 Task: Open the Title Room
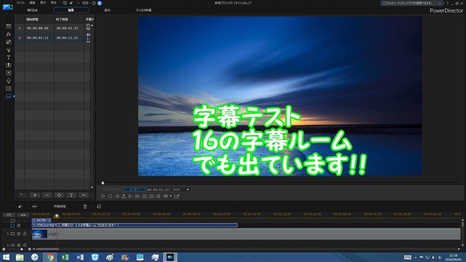point(8,57)
